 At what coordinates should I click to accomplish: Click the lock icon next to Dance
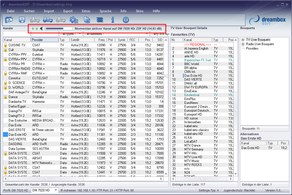click(6, 97)
